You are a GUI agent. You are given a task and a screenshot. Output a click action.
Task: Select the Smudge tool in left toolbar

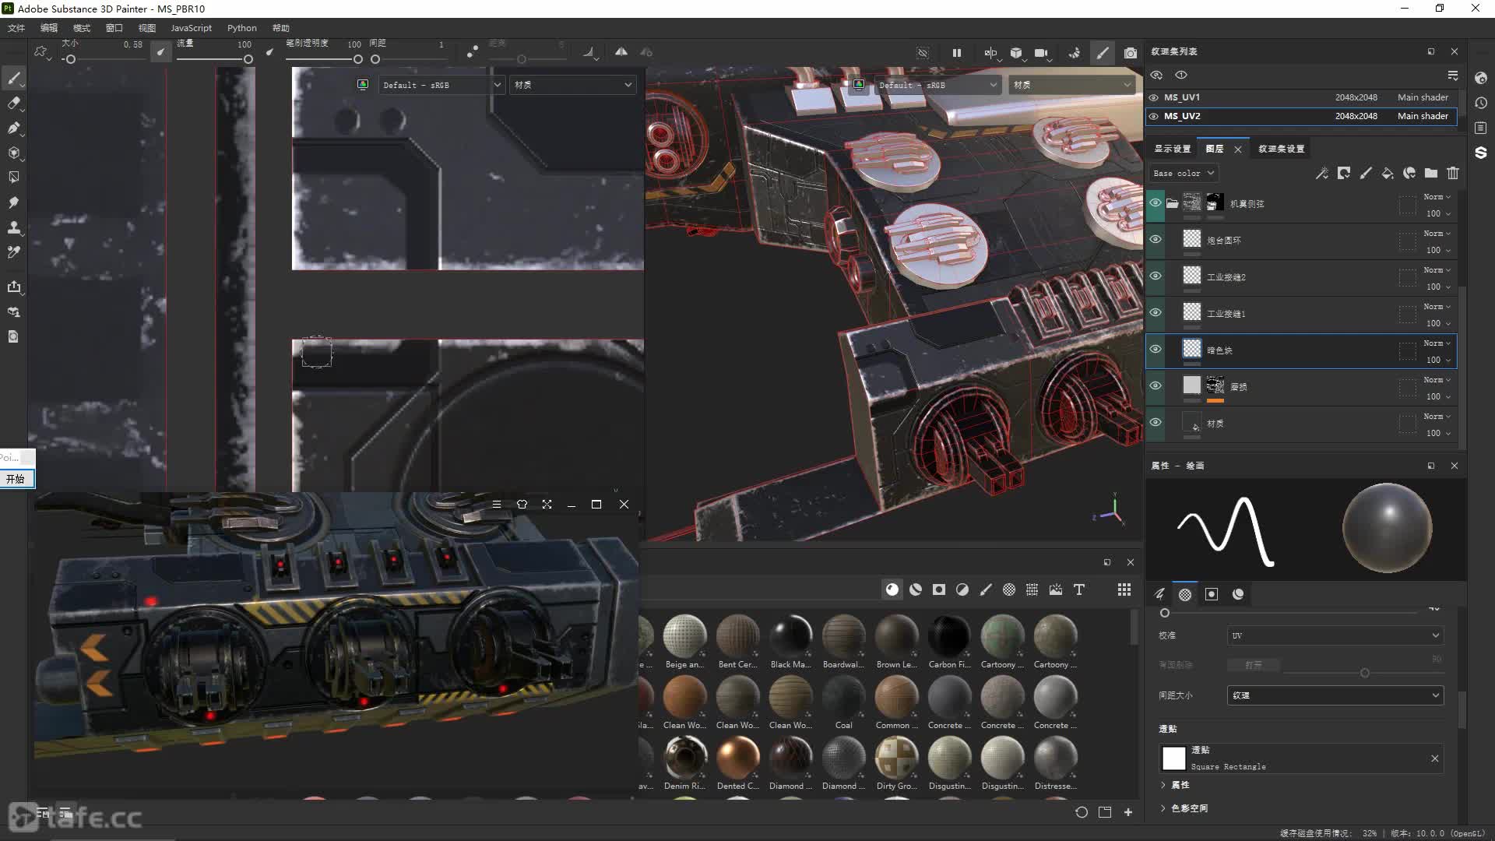click(13, 202)
